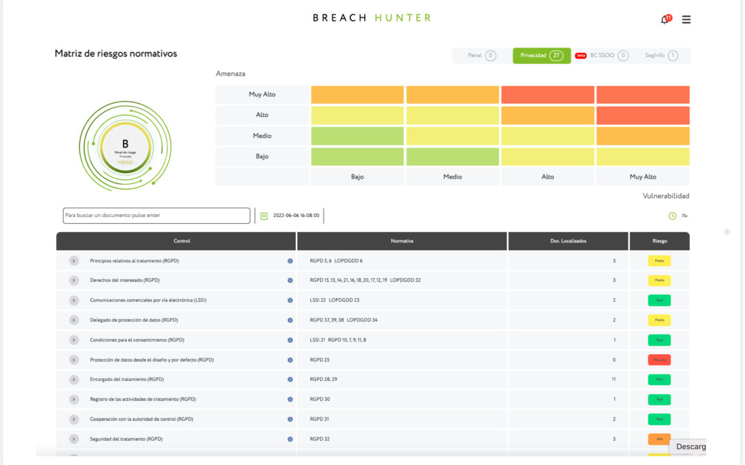The height and width of the screenshot is (465, 745).
Task: Click the calendar icon beside the date
Action: tap(264, 216)
